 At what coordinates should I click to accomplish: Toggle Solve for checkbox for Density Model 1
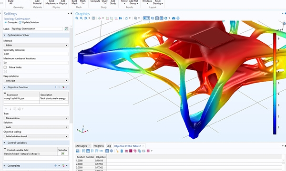click(x=63, y=153)
